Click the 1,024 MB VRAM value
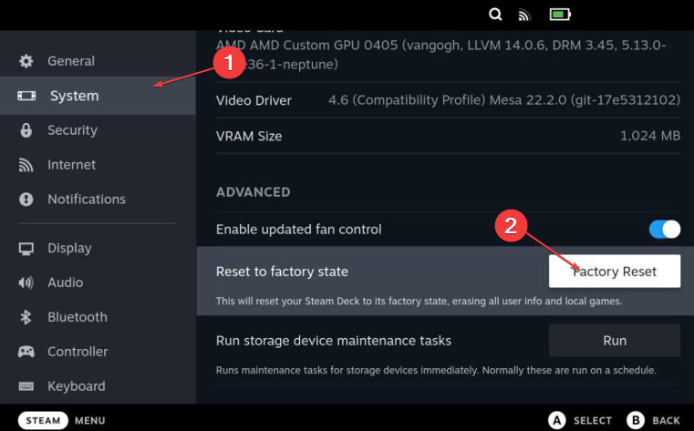 point(649,136)
